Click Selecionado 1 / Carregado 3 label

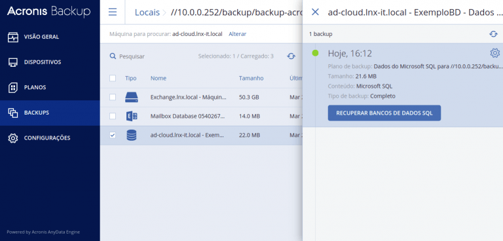(236, 56)
